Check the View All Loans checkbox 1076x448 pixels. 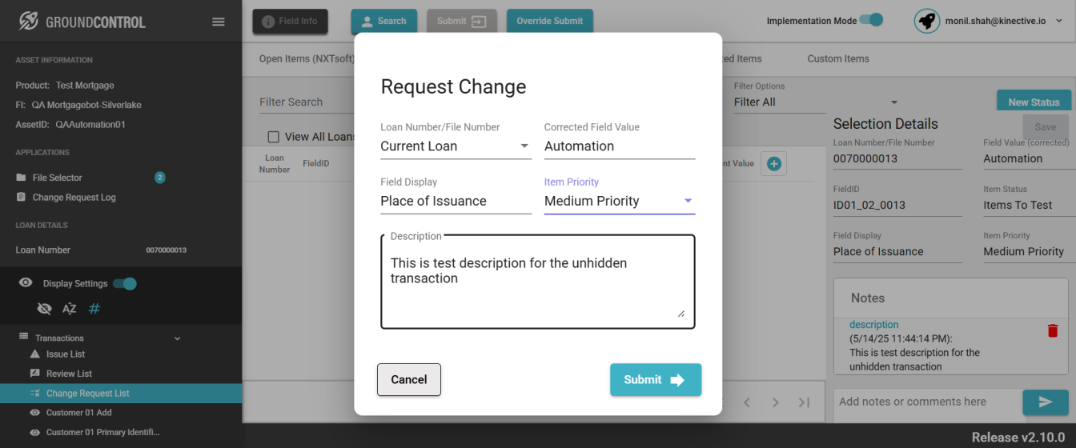274,137
